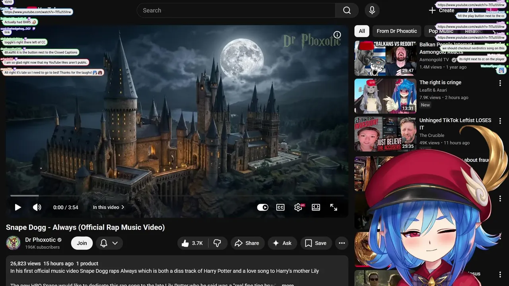Dislike the video with thumbs down
This screenshot has height=286, width=509.
(218, 243)
